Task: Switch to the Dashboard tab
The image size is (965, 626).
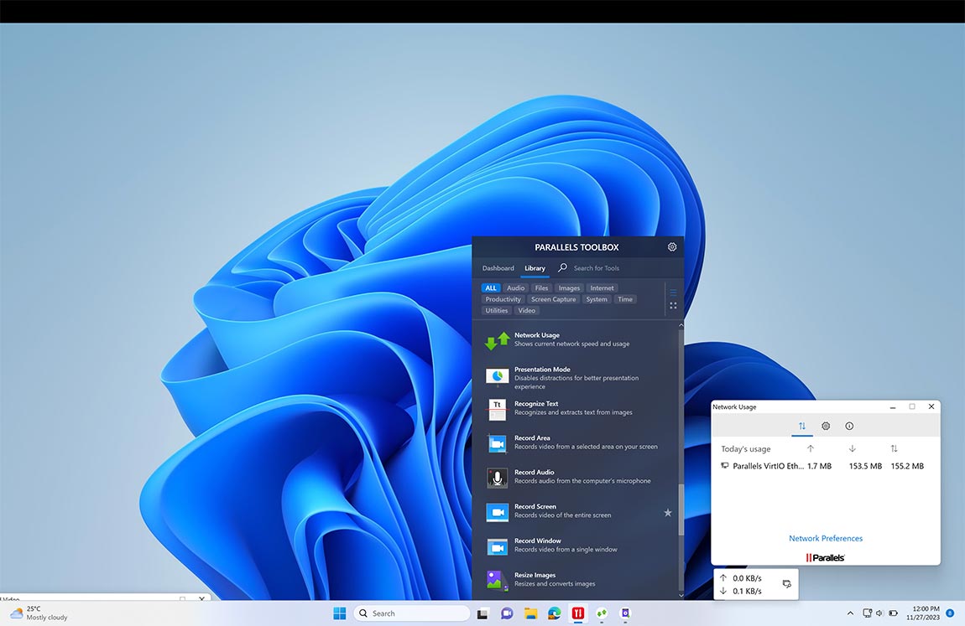Action: 498,268
